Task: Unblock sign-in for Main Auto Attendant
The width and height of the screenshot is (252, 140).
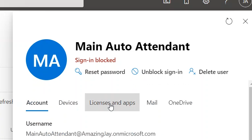Action: [x=157, y=72]
